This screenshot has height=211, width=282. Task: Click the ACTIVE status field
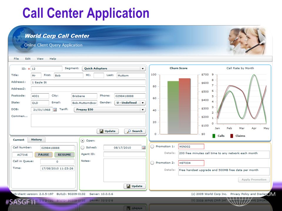tap(23, 155)
